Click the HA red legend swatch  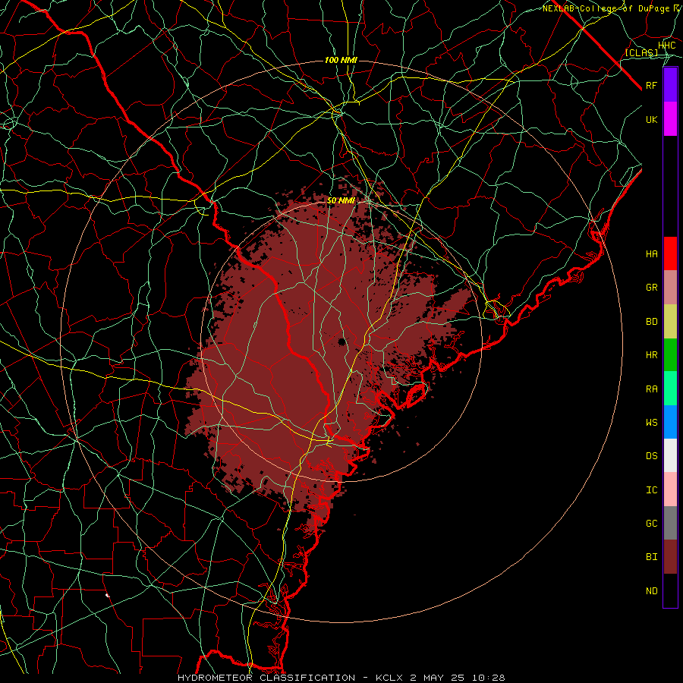click(670, 253)
